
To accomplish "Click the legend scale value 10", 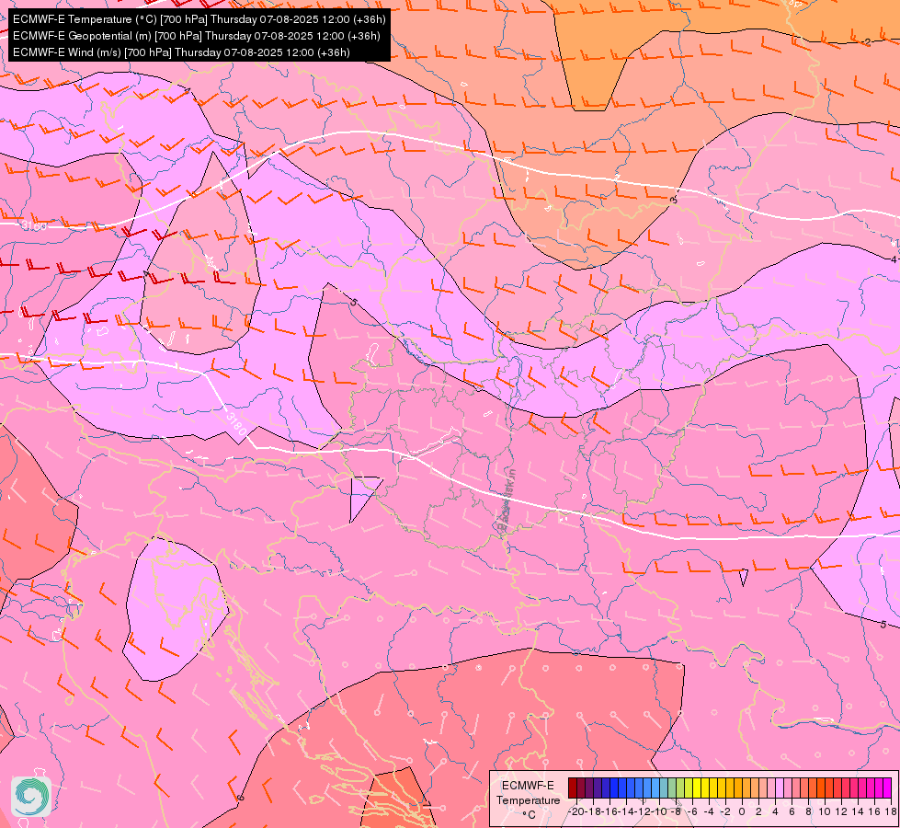I will click(x=825, y=811).
